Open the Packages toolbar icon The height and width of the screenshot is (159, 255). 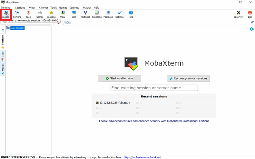click(108, 14)
